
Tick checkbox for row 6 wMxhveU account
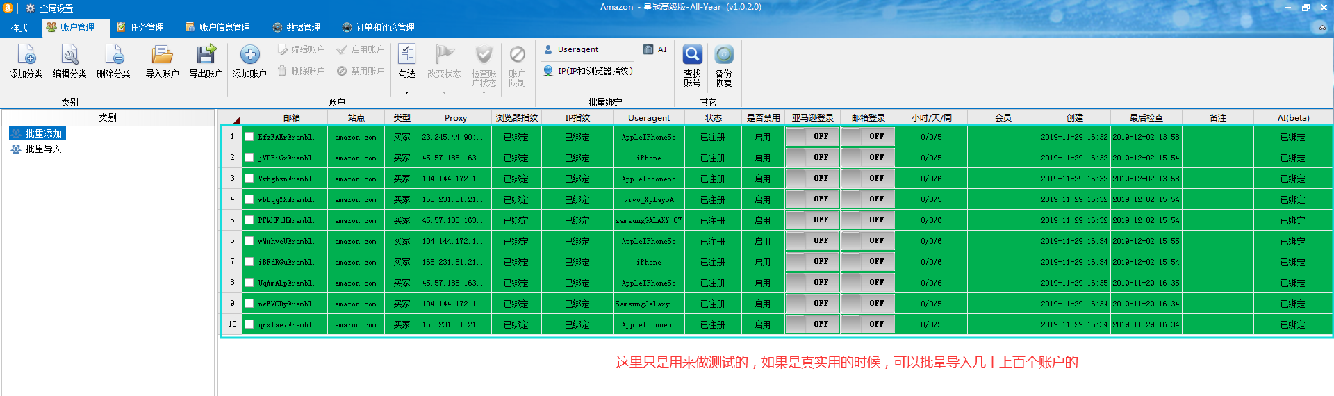[249, 241]
